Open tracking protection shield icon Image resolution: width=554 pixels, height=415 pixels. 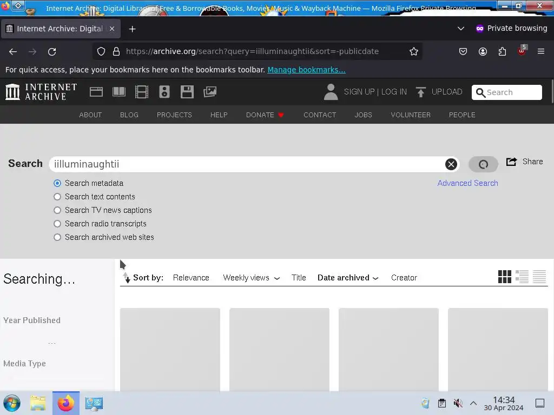[x=101, y=51]
